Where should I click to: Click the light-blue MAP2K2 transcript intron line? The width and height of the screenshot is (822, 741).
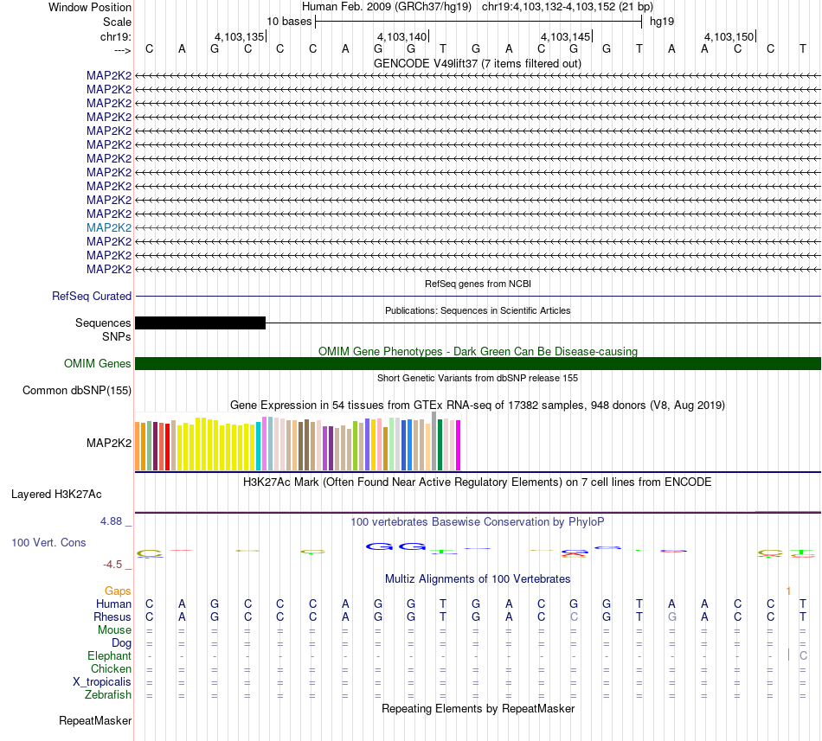pos(478,227)
